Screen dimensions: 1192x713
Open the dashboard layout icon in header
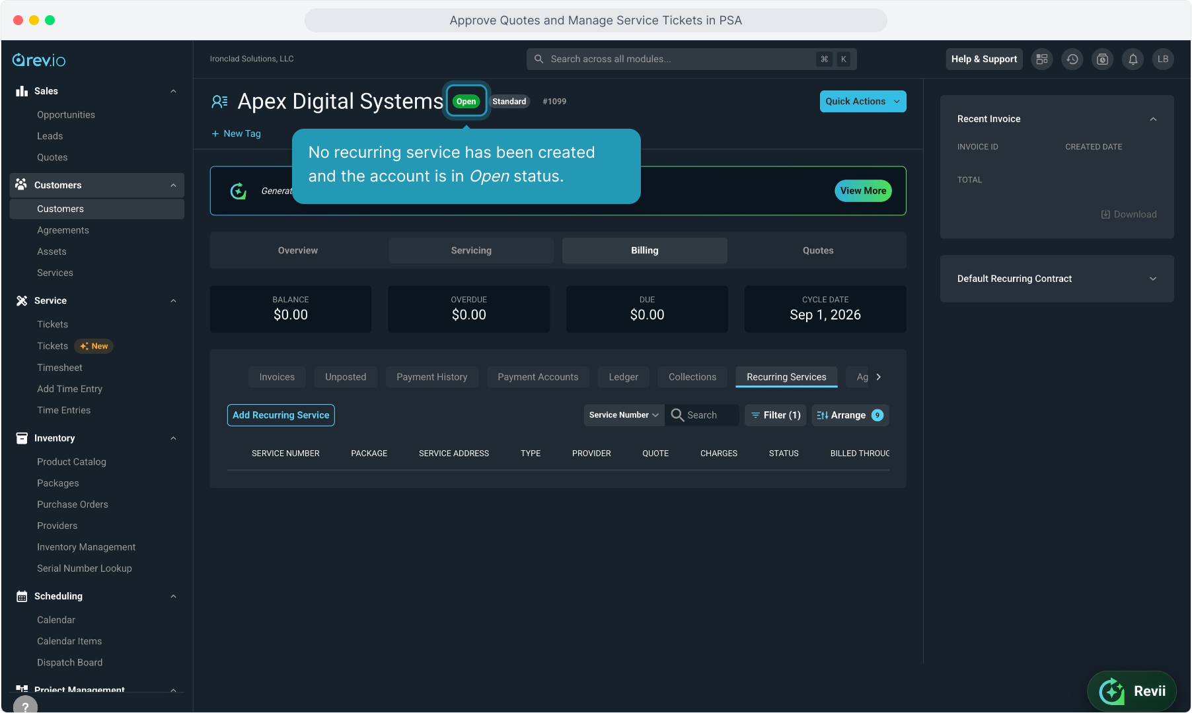click(x=1042, y=59)
